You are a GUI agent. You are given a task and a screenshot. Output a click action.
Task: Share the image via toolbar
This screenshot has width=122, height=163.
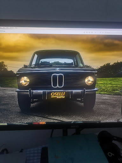(x=92, y=32)
